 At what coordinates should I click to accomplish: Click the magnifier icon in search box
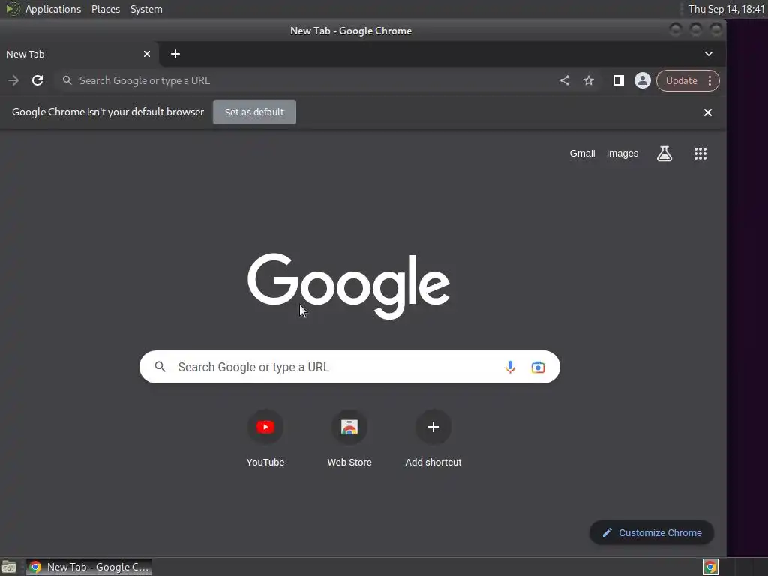click(160, 366)
